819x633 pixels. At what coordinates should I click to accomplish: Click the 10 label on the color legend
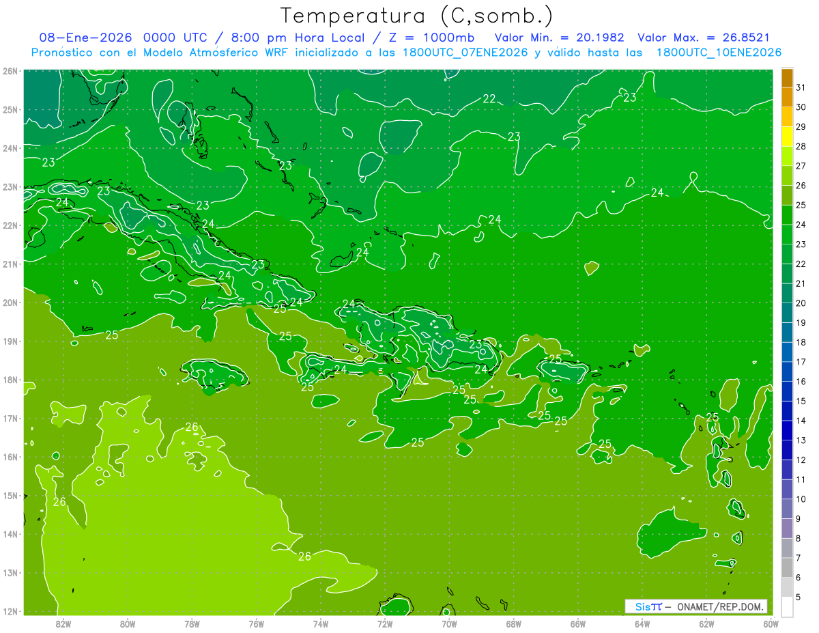click(801, 498)
